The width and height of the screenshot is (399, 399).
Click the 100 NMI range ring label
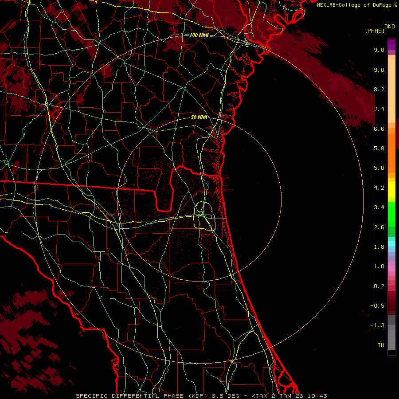[x=199, y=35]
